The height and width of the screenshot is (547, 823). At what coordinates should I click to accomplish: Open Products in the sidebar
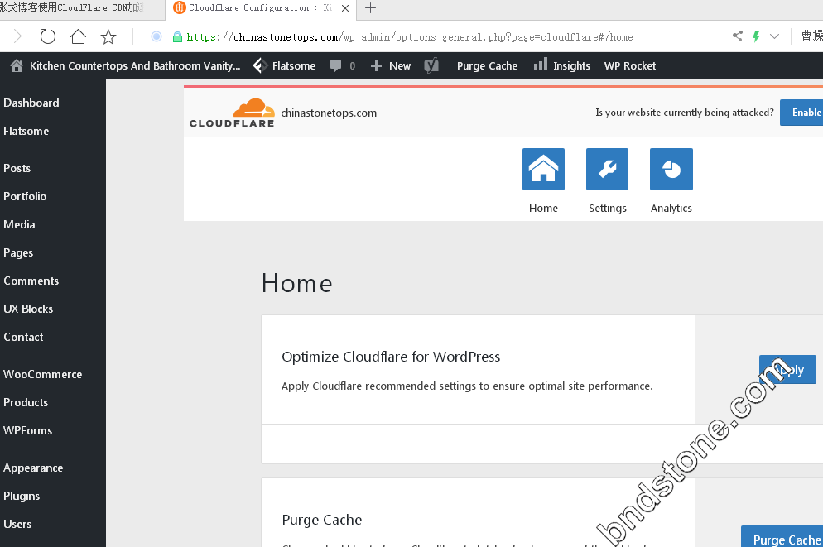coord(26,402)
